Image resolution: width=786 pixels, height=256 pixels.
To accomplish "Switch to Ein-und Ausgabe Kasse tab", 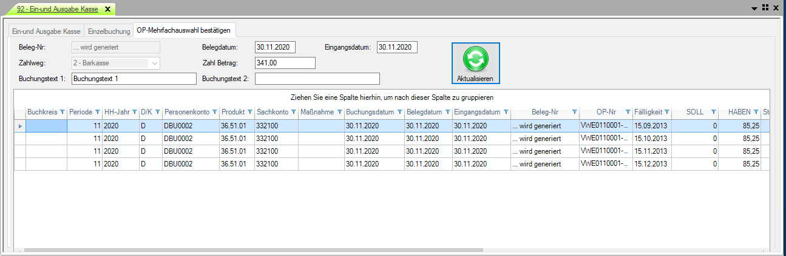I will pos(46,31).
